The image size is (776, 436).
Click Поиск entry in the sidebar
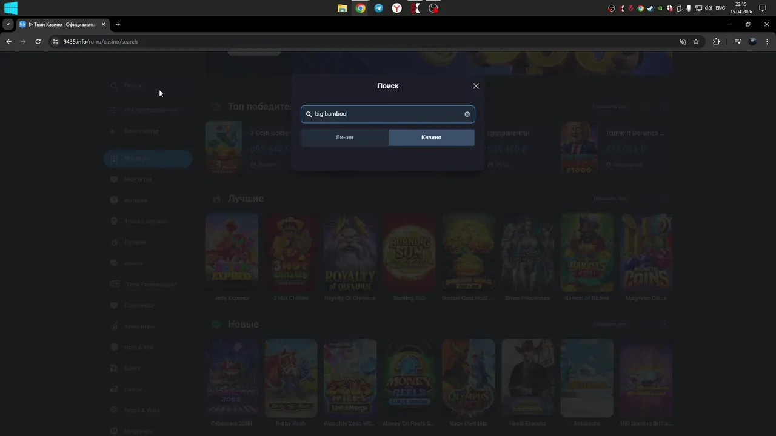coord(148,86)
